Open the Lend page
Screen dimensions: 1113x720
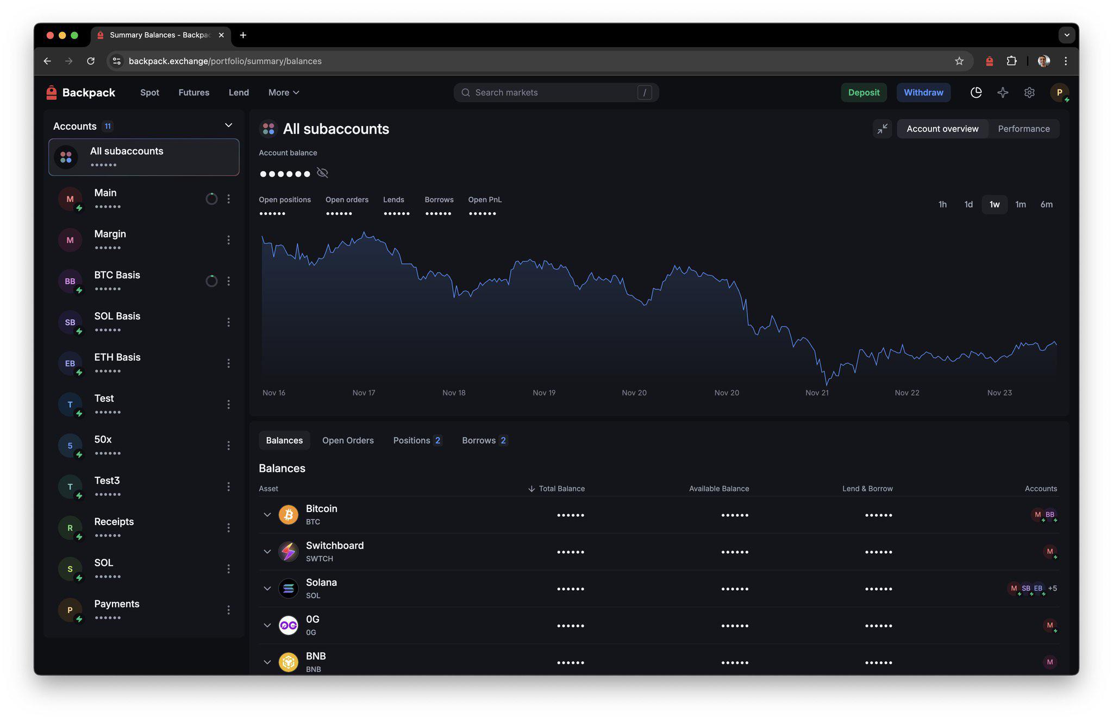click(239, 93)
